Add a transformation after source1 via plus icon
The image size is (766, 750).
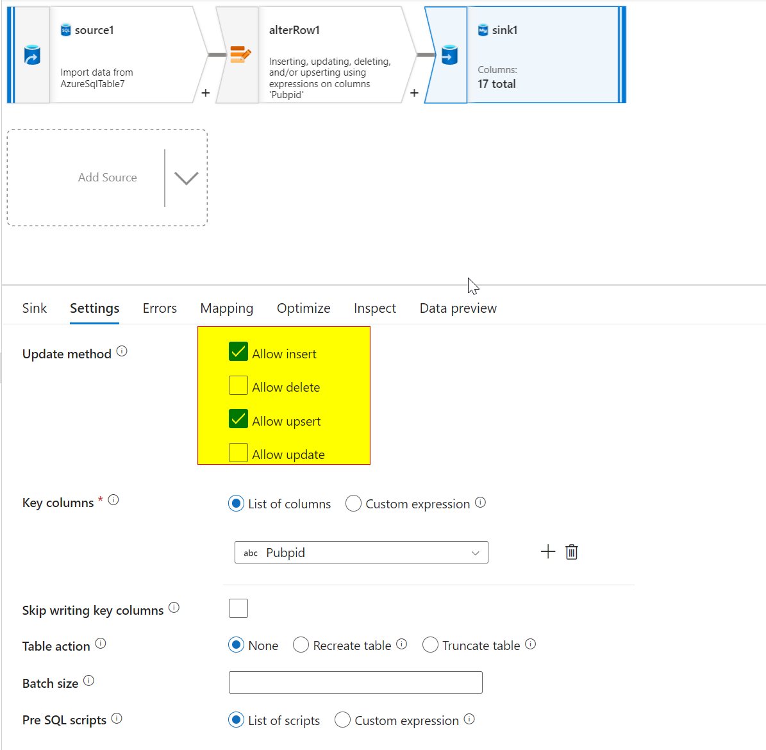click(205, 93)
